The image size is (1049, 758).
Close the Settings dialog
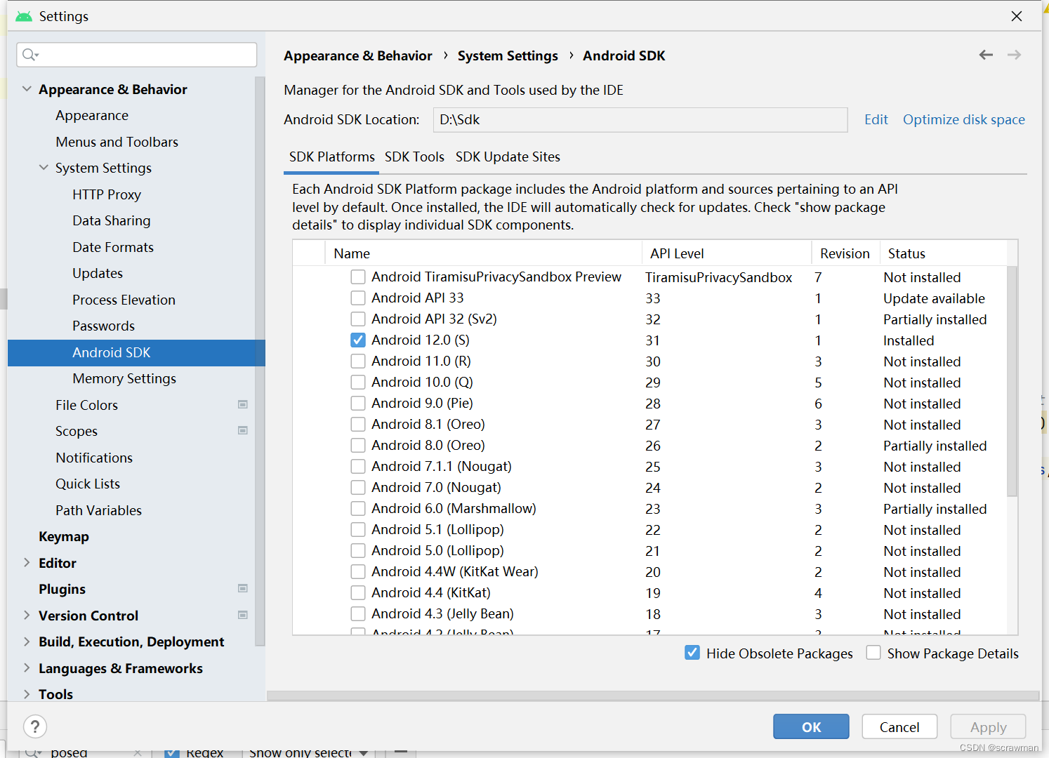coord(1017,16)
